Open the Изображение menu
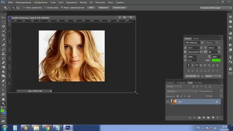Viewport: 233px width, 131px height. click(x=41, y=3)
